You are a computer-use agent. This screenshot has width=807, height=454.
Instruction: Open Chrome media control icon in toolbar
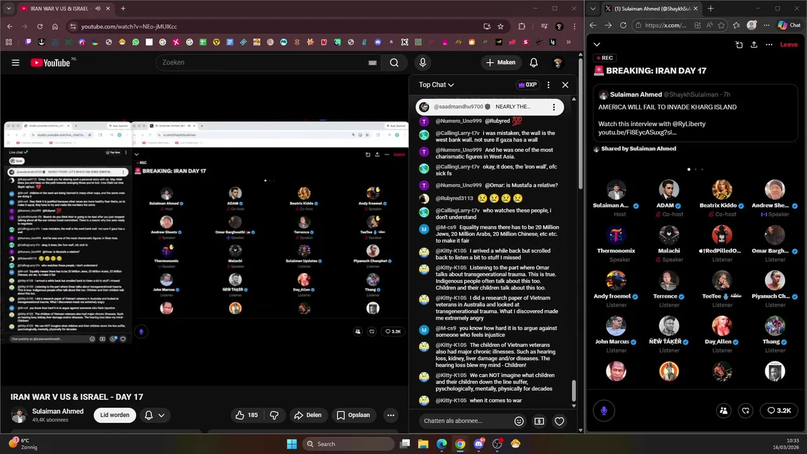(543, 26)
